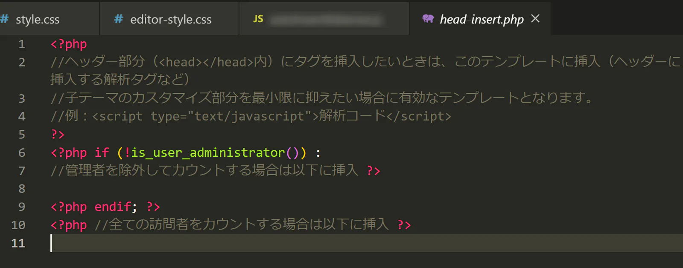
Task: Click line number 6 in the gutter
Action: [22, 153]
